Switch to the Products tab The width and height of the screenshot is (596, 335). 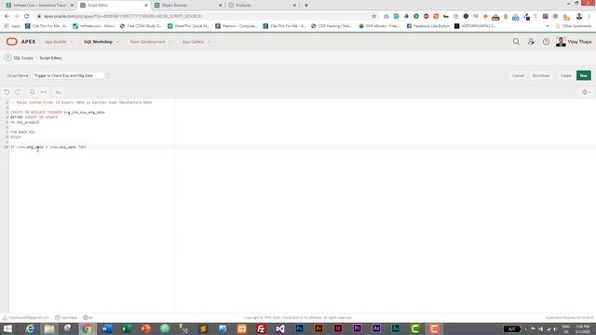(x=263, y=6)
